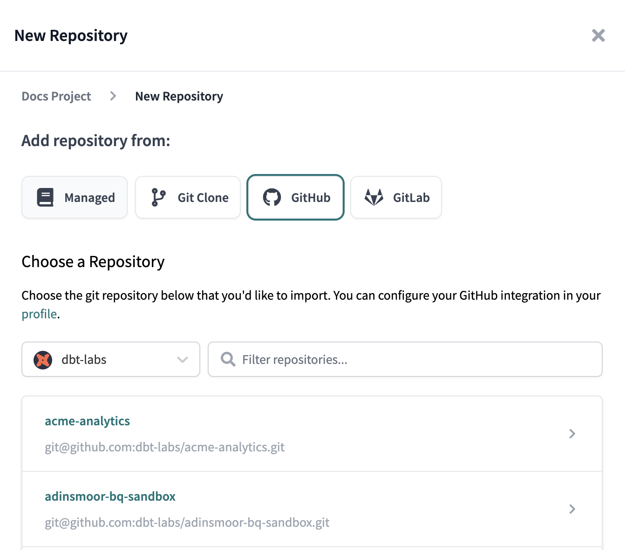
Task: Click the GitHub octocat icon
Action: click(272, 197)
